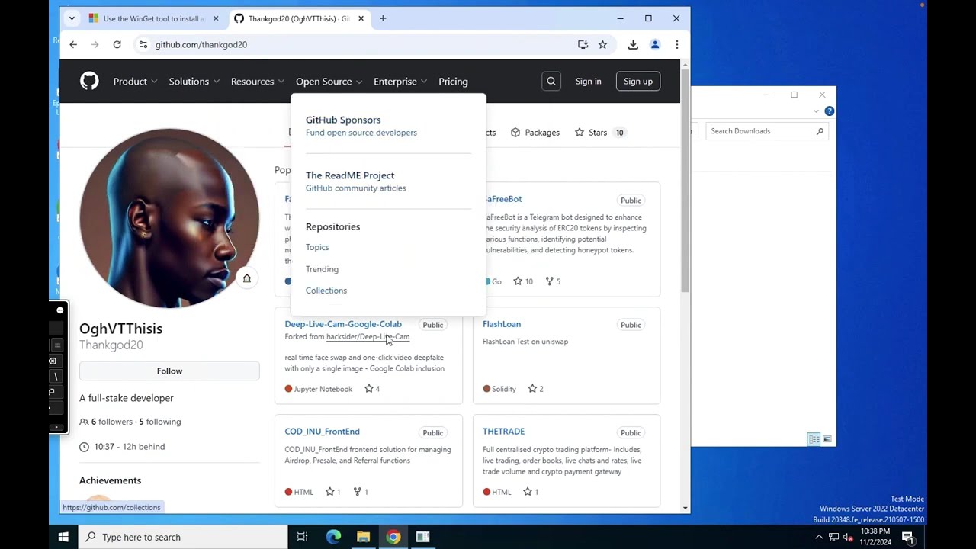Viewport: 976px width, 549px height.
Task: Switch Downloads window to large icons view
Action: point(827,439)
